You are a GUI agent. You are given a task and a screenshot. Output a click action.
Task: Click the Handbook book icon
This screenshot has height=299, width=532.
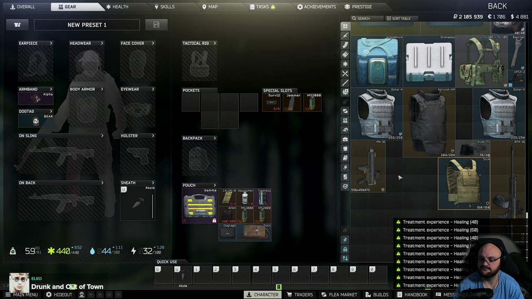pyautogui.click(x=400, y=294)
